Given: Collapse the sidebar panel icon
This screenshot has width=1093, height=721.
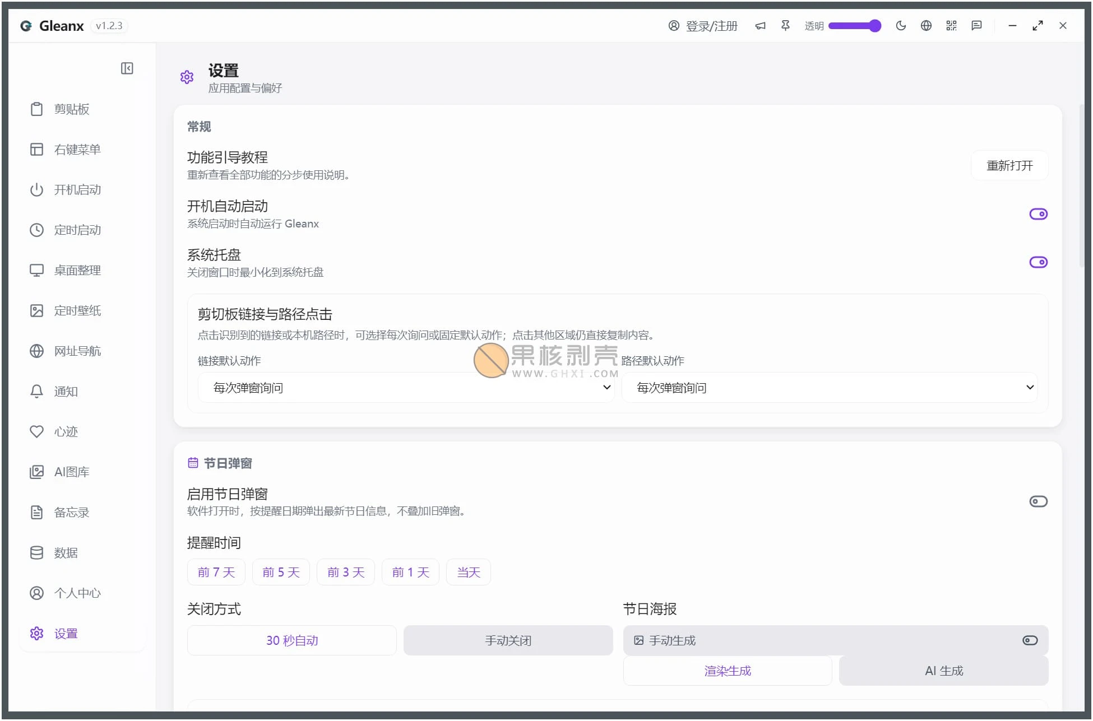Looking at the screenshot, I should coord(127,68).
